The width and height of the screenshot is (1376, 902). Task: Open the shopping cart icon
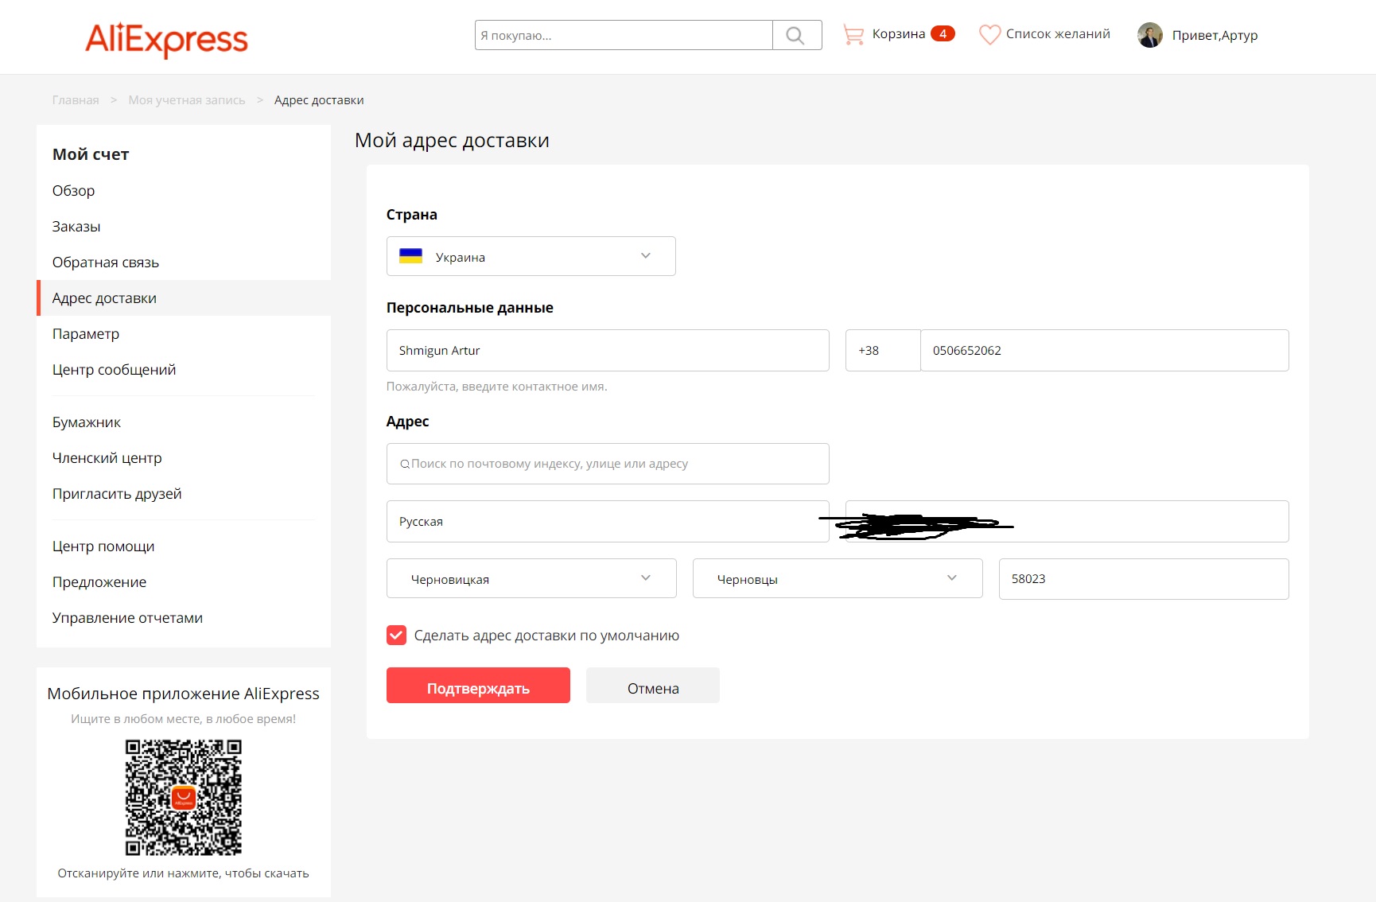pyautogui.click(x=853, y=34)
